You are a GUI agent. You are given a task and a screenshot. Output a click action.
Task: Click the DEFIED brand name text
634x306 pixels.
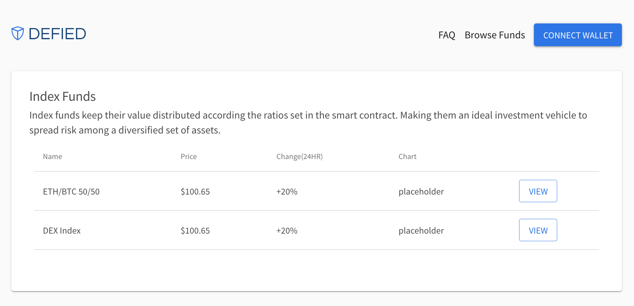(57, 34)
